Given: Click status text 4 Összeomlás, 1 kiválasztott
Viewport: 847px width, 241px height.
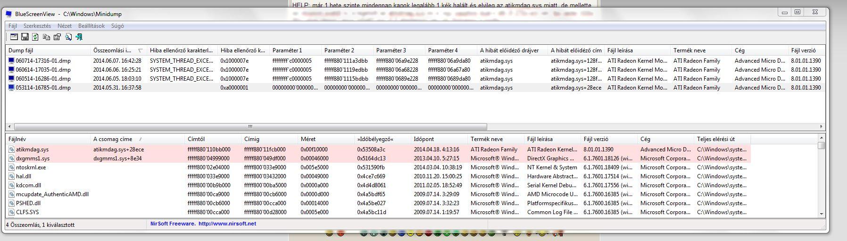Looking at the screenshot, I should pos(40,225).
